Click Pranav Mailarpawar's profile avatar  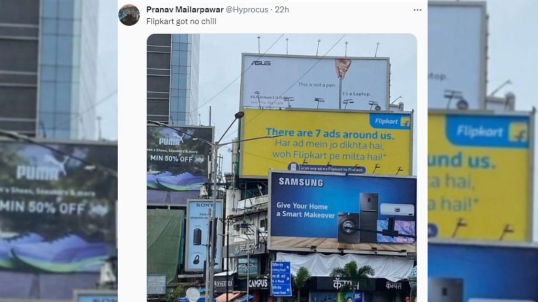pos(129,15)
